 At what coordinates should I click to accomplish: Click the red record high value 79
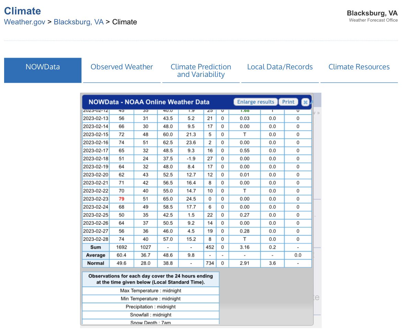[122, 199]
